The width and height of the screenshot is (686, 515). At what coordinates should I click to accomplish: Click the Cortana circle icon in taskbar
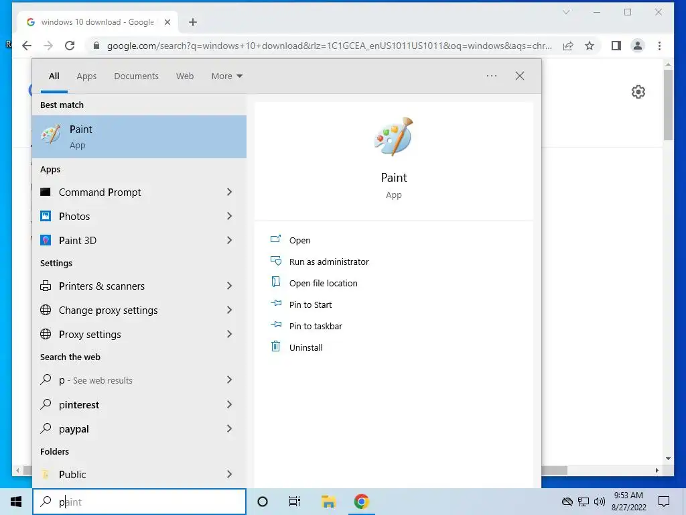(263, 502)
